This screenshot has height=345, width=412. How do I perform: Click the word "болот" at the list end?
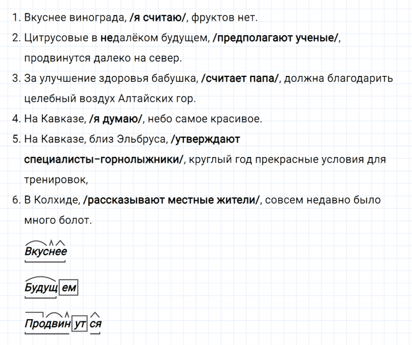76,220
